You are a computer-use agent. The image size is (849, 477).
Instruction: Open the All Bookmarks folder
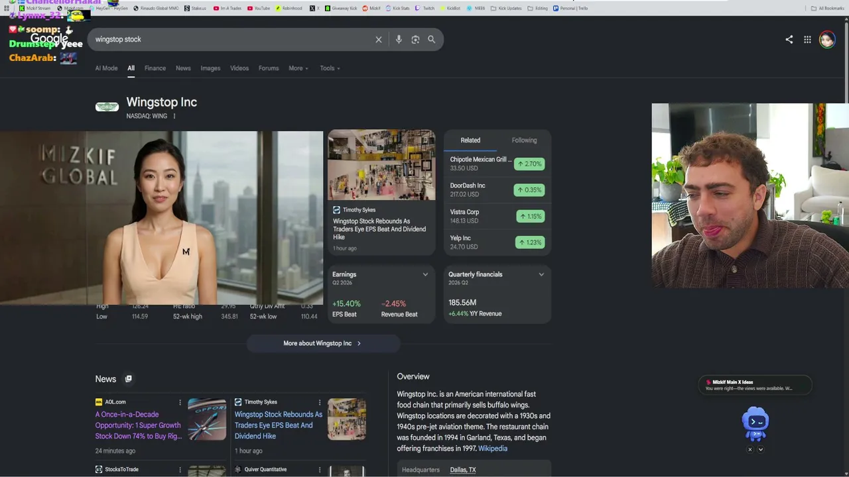pyautogui.click(x=827, y=9)
